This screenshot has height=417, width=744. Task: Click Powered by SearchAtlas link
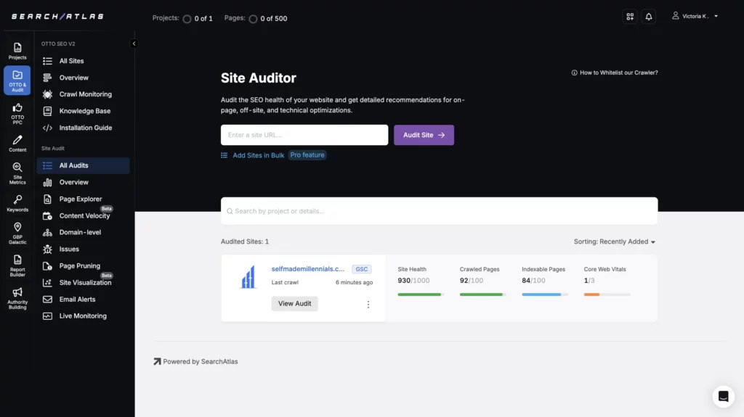point(195,362)
